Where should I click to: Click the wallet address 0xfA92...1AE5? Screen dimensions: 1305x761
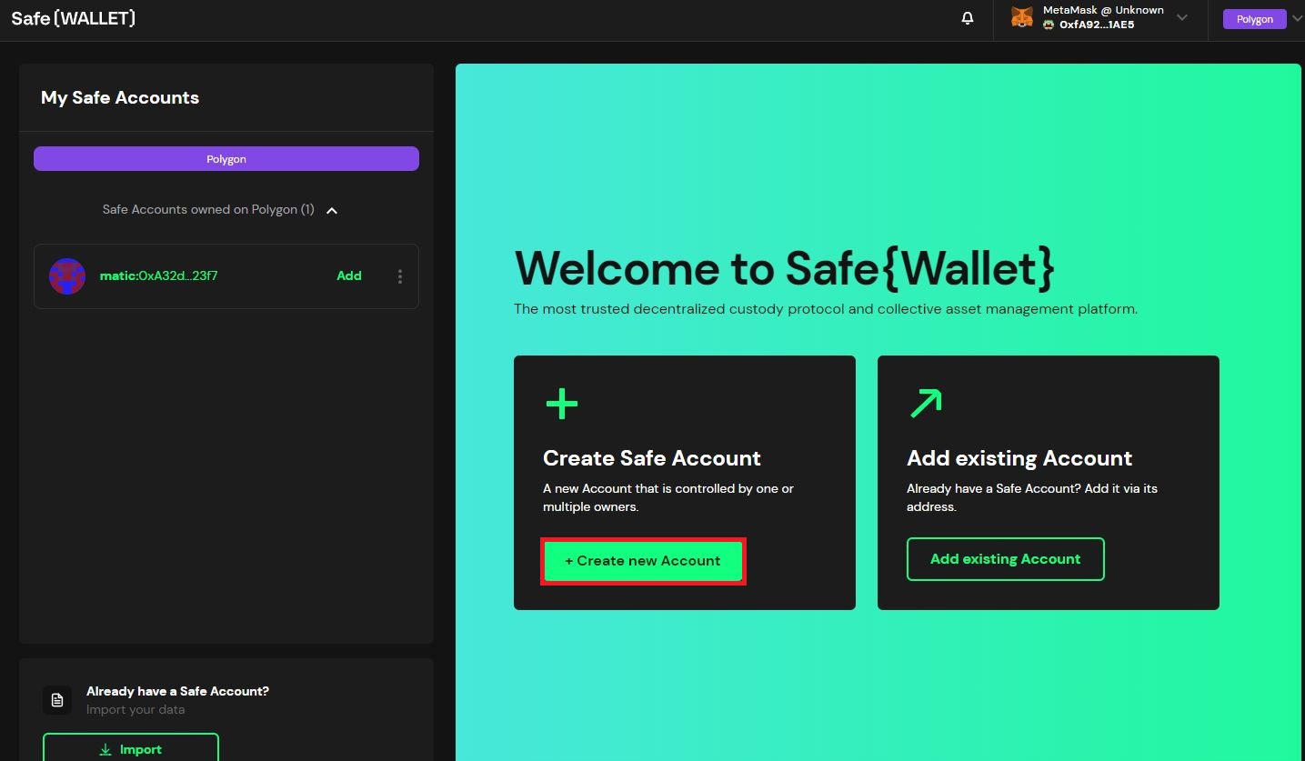tap(1097, 25)
